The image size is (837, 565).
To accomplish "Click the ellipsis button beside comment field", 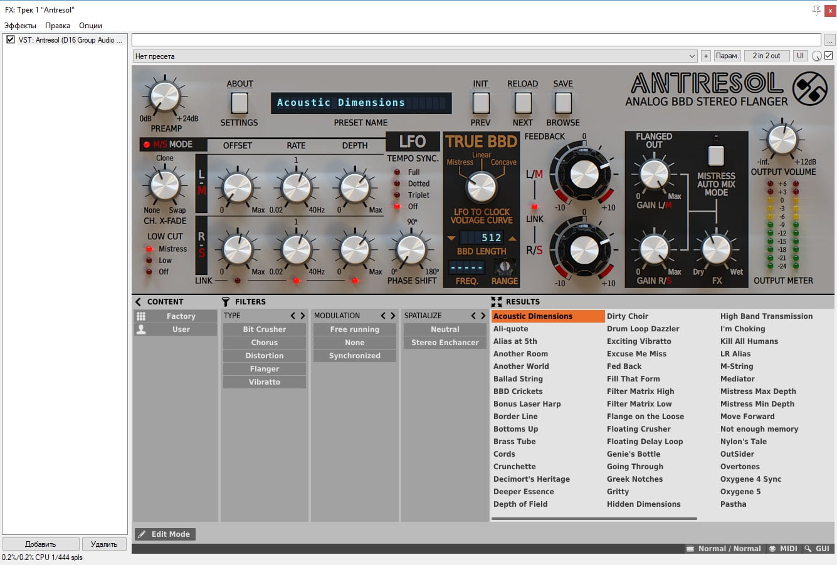I will pyautogui.click(x=829, y=40).
